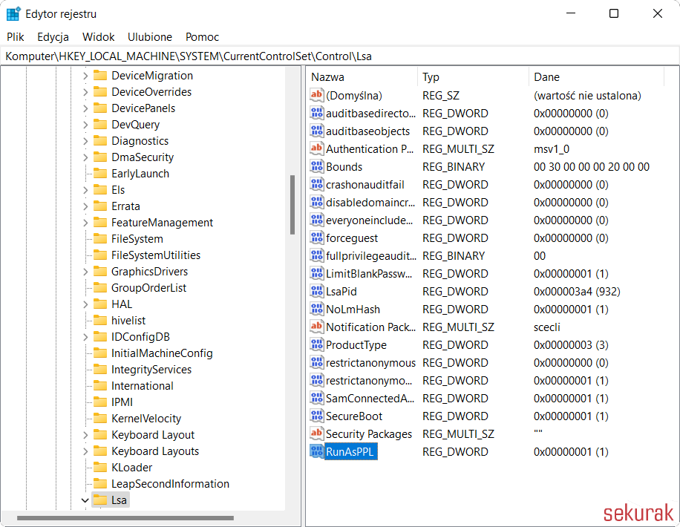Select the DevQuery tree key
The height and width of the screenshot is (527, 680).
pos(135,125)
